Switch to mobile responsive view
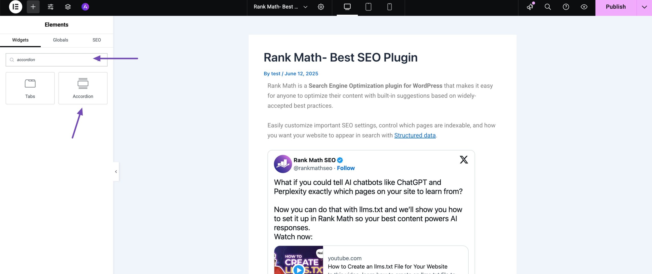This screenshot has height=274, width=652. pyautogui.click(x=389, y=7)
